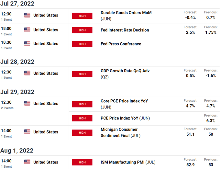Click US flag in Michigan Consumer Sentiment row
220x170 pixels.
27,132
